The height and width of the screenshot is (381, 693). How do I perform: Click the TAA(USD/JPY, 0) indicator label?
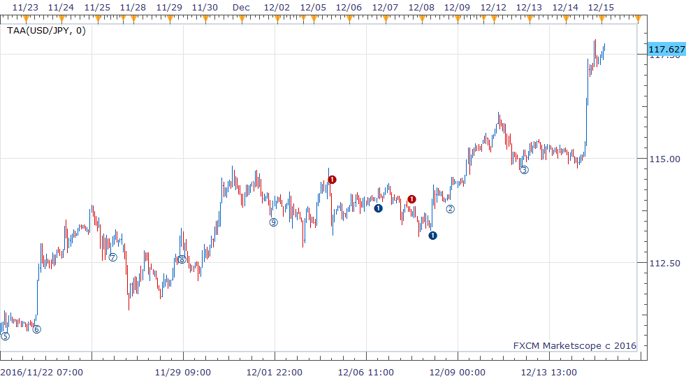coord(46,31)
